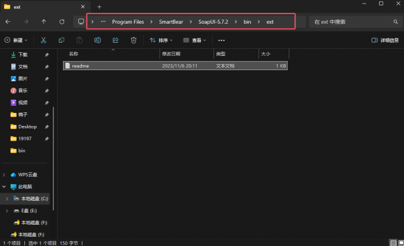The height and width of the screenshot is (246, 404).
Task: Navigate to SoapUI-5.7.2 in breadcrumb
Action: click(213, 22)
